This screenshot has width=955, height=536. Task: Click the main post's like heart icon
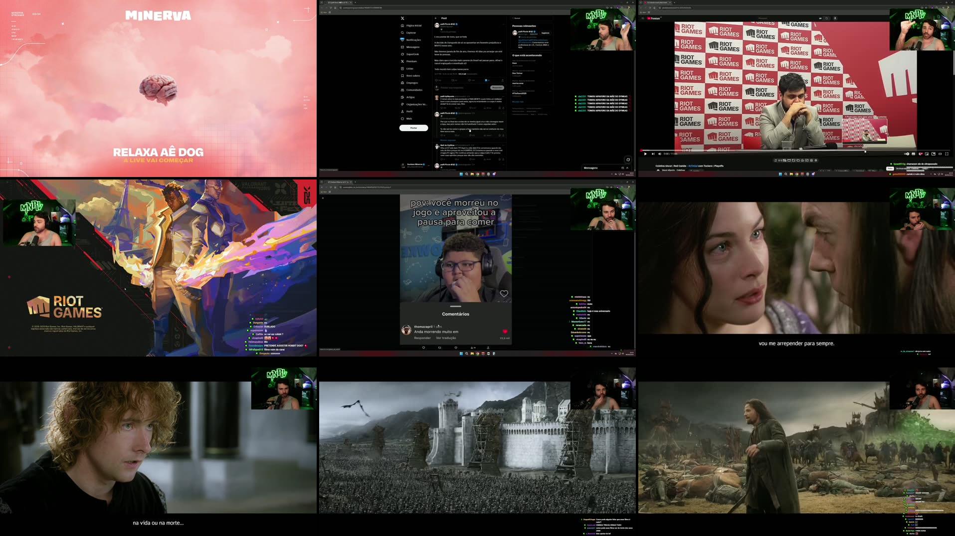tap(469, 80)
